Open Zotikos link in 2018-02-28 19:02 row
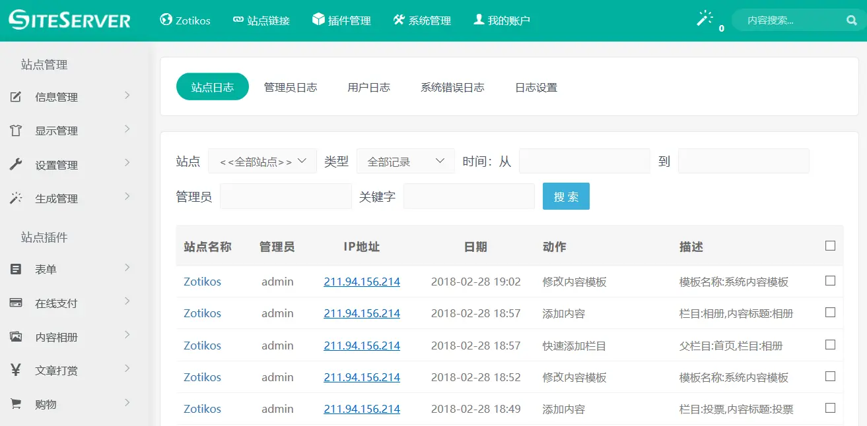This screenshot has height=426, width=867. 202,282
